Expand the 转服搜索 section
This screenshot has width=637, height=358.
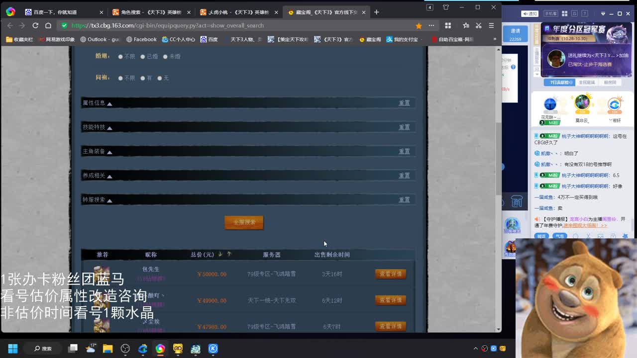[98, 200]
